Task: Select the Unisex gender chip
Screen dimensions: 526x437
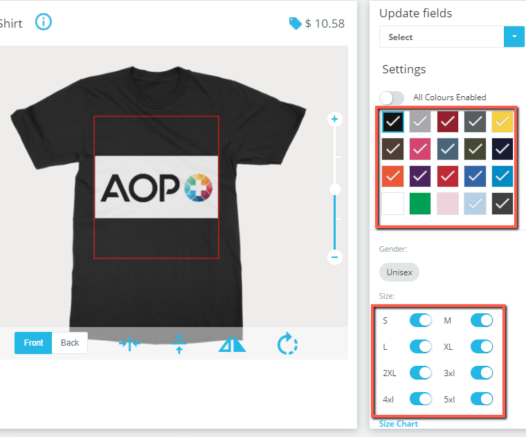Action: point(399,272)
